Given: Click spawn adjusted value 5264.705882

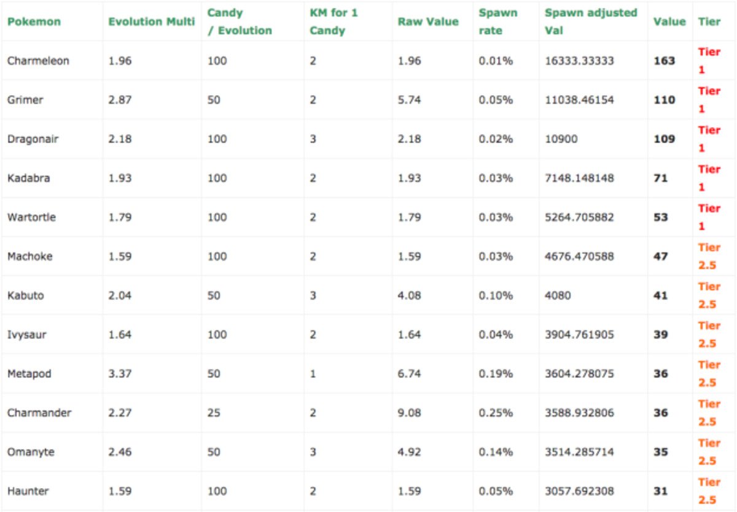Looking at the screenshot, I should [x=579, y=218].
